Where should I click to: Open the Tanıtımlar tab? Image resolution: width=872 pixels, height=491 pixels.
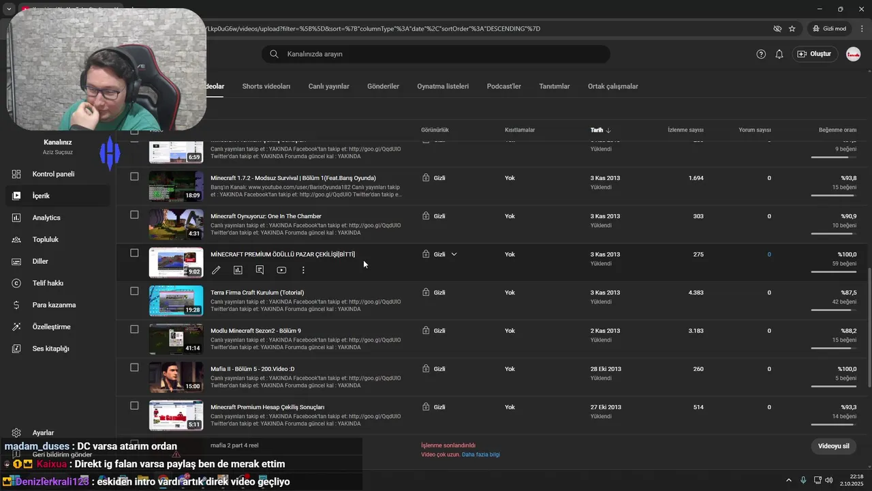[x=555, y=87]
